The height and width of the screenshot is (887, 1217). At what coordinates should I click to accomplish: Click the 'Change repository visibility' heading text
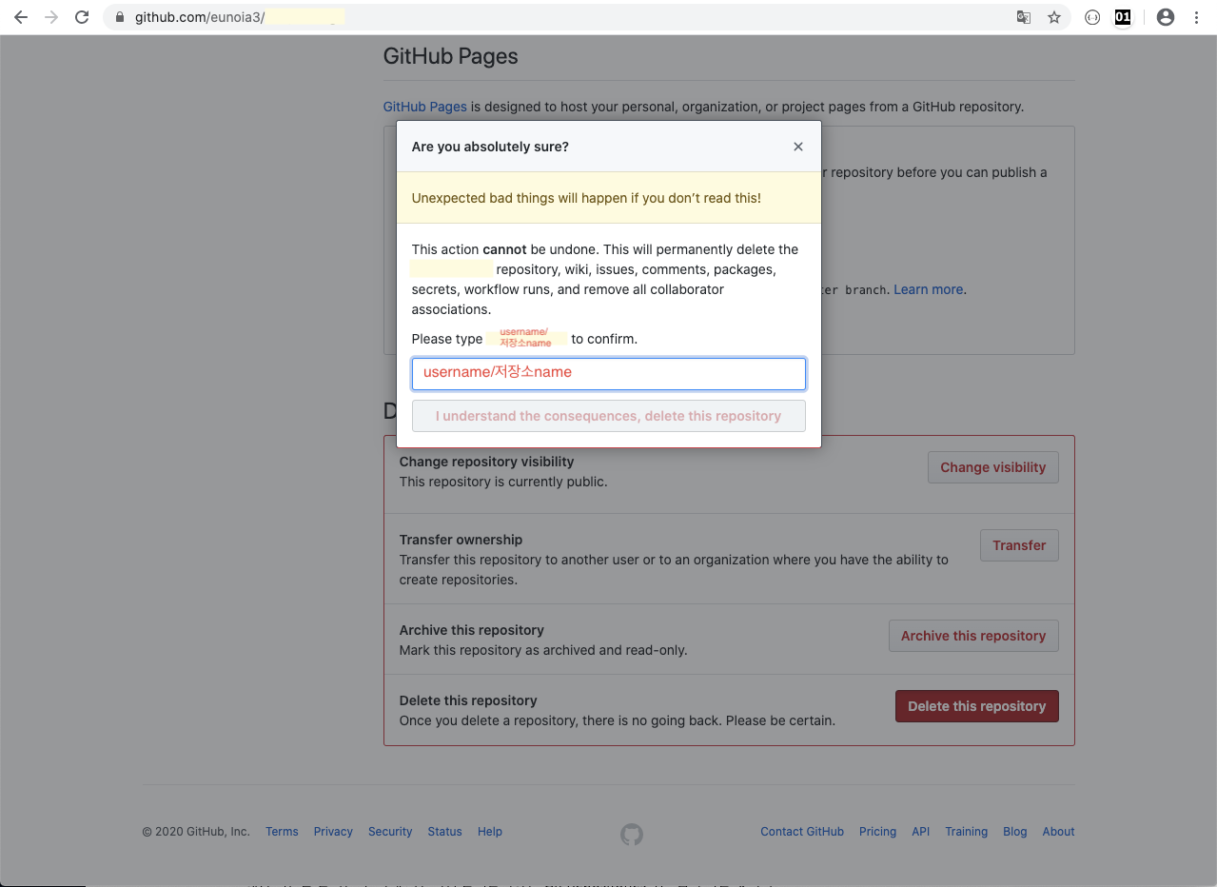click(486, 462)
